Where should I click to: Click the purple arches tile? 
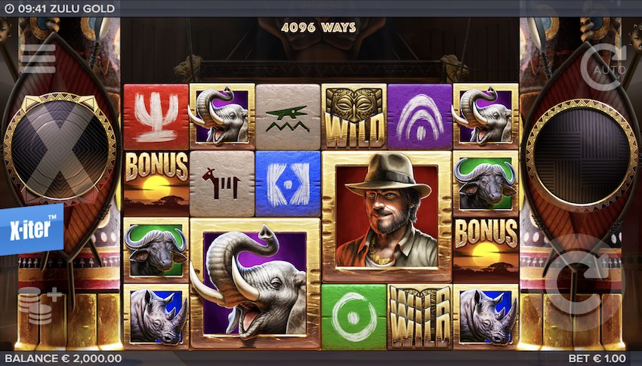click(x=420, y=116)
